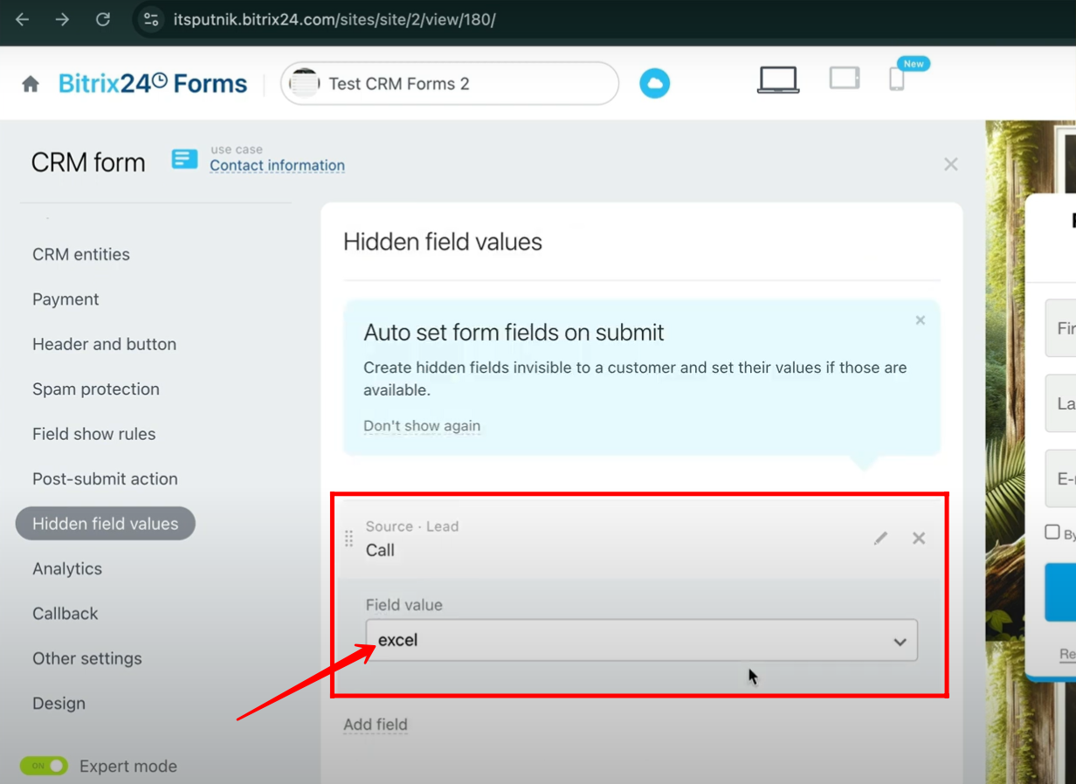The width and height of the screenshot is (1076, 784).
Task: Open Design section
Action: coord(59,704)
